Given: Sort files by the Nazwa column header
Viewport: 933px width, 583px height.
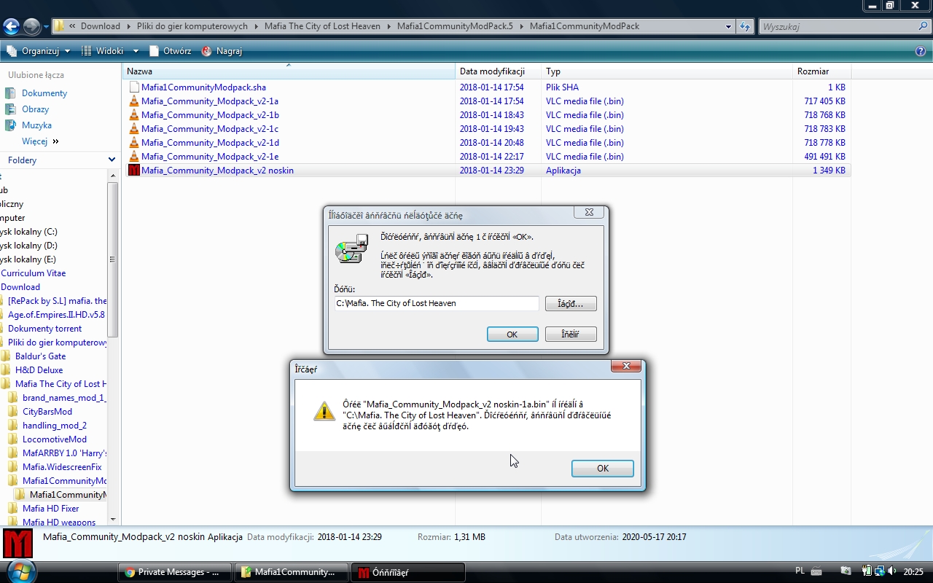Looking at the screenshot, I should click(289, 71).
